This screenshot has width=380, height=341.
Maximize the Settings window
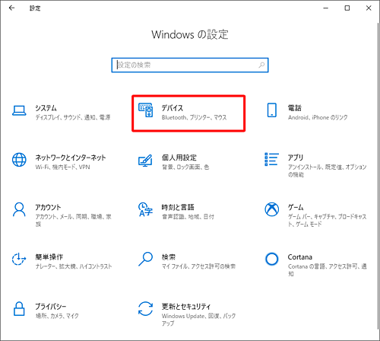(x=347, y=8)
